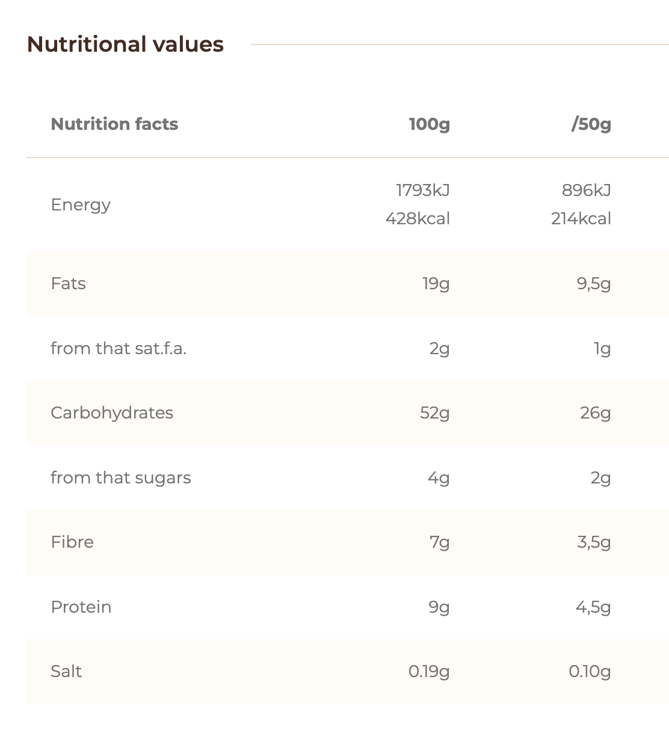The image size is (669, 736).
Task: Click the 214kcal value
Action: point(581,218)
